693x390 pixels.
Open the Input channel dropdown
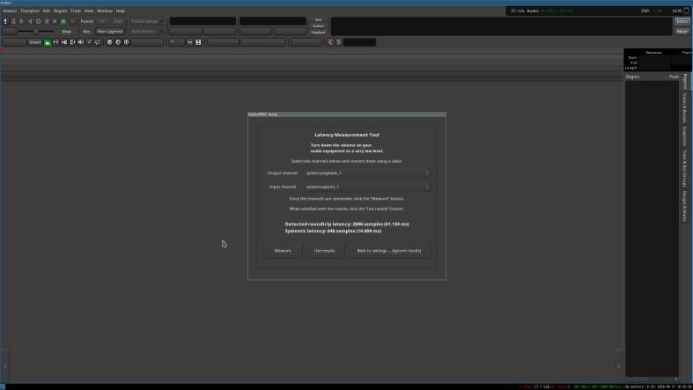point(365,187)
